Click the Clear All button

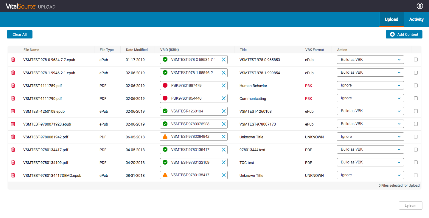coord(20,35)
